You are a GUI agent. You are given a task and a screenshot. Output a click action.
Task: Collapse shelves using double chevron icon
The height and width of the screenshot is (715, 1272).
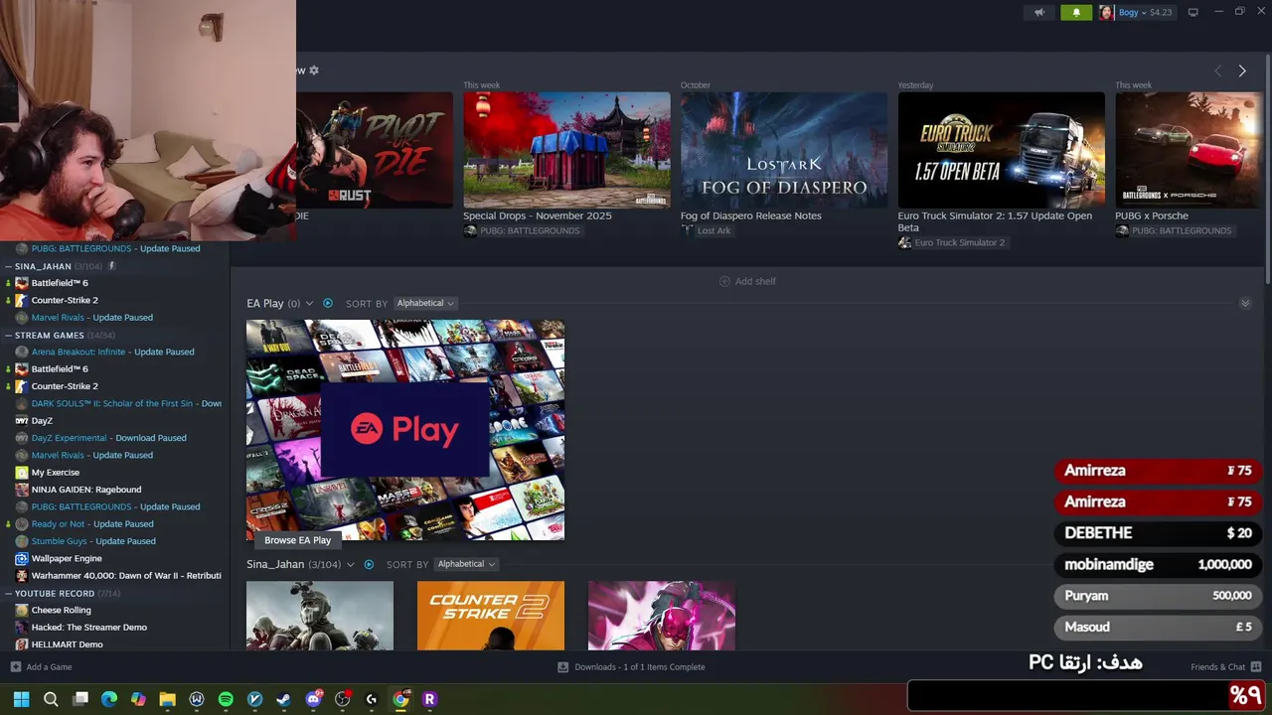coord(1244,303)
